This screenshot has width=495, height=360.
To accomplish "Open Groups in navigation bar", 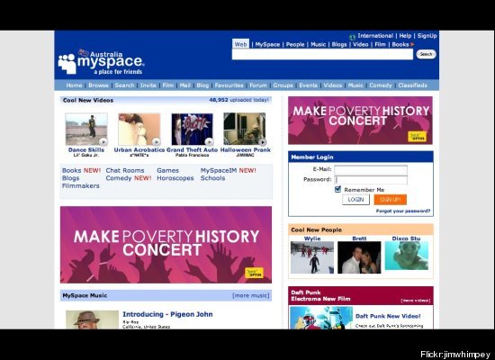I will tap(283, 85).
